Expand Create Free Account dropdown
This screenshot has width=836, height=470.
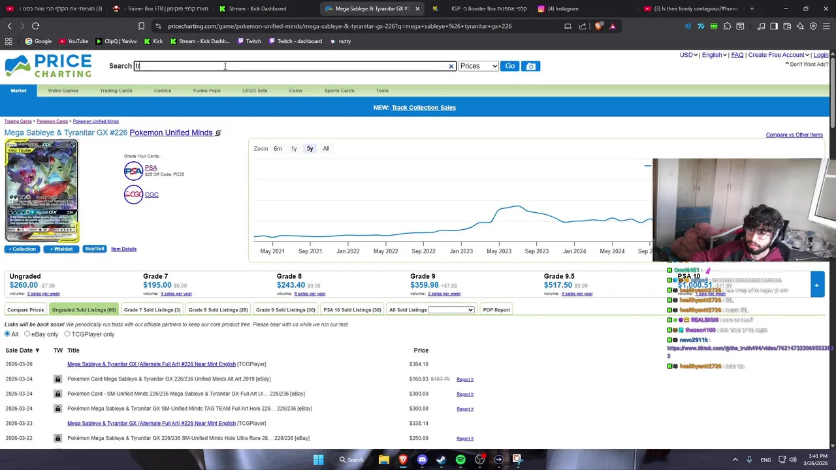(779, 55)
